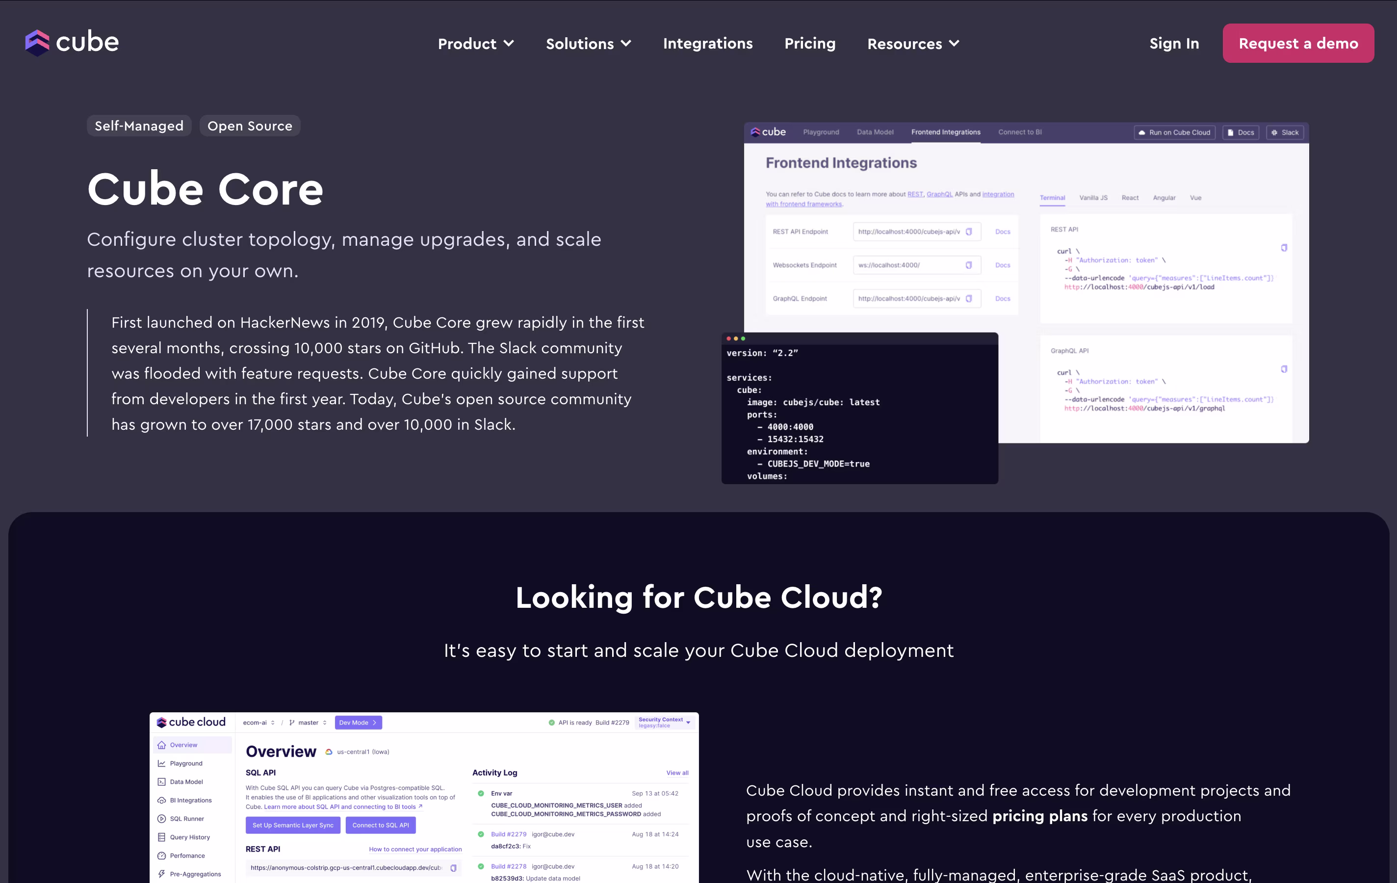1397x883 pixels.
Task: Open the master branch selector
Action: click(x=308, y=723)
